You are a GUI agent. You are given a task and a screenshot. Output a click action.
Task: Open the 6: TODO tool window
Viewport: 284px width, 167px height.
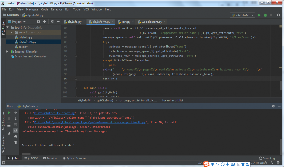[x=31, y=158]
